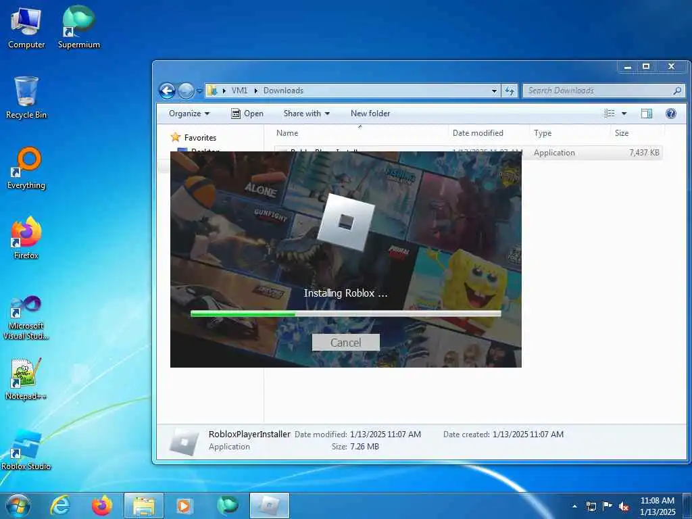Click the Windows Start orb
Viewport: 692px width, 519px height.
[x=18, y=505]
